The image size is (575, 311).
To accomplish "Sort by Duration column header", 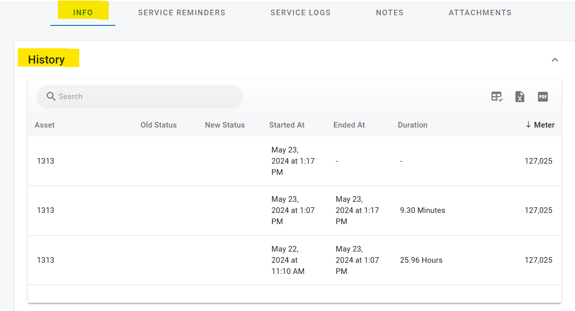I will coord(412,125).
